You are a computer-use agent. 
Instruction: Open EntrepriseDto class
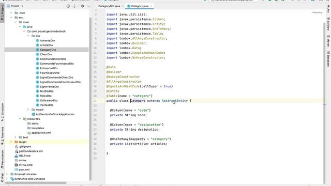(49, 68)
